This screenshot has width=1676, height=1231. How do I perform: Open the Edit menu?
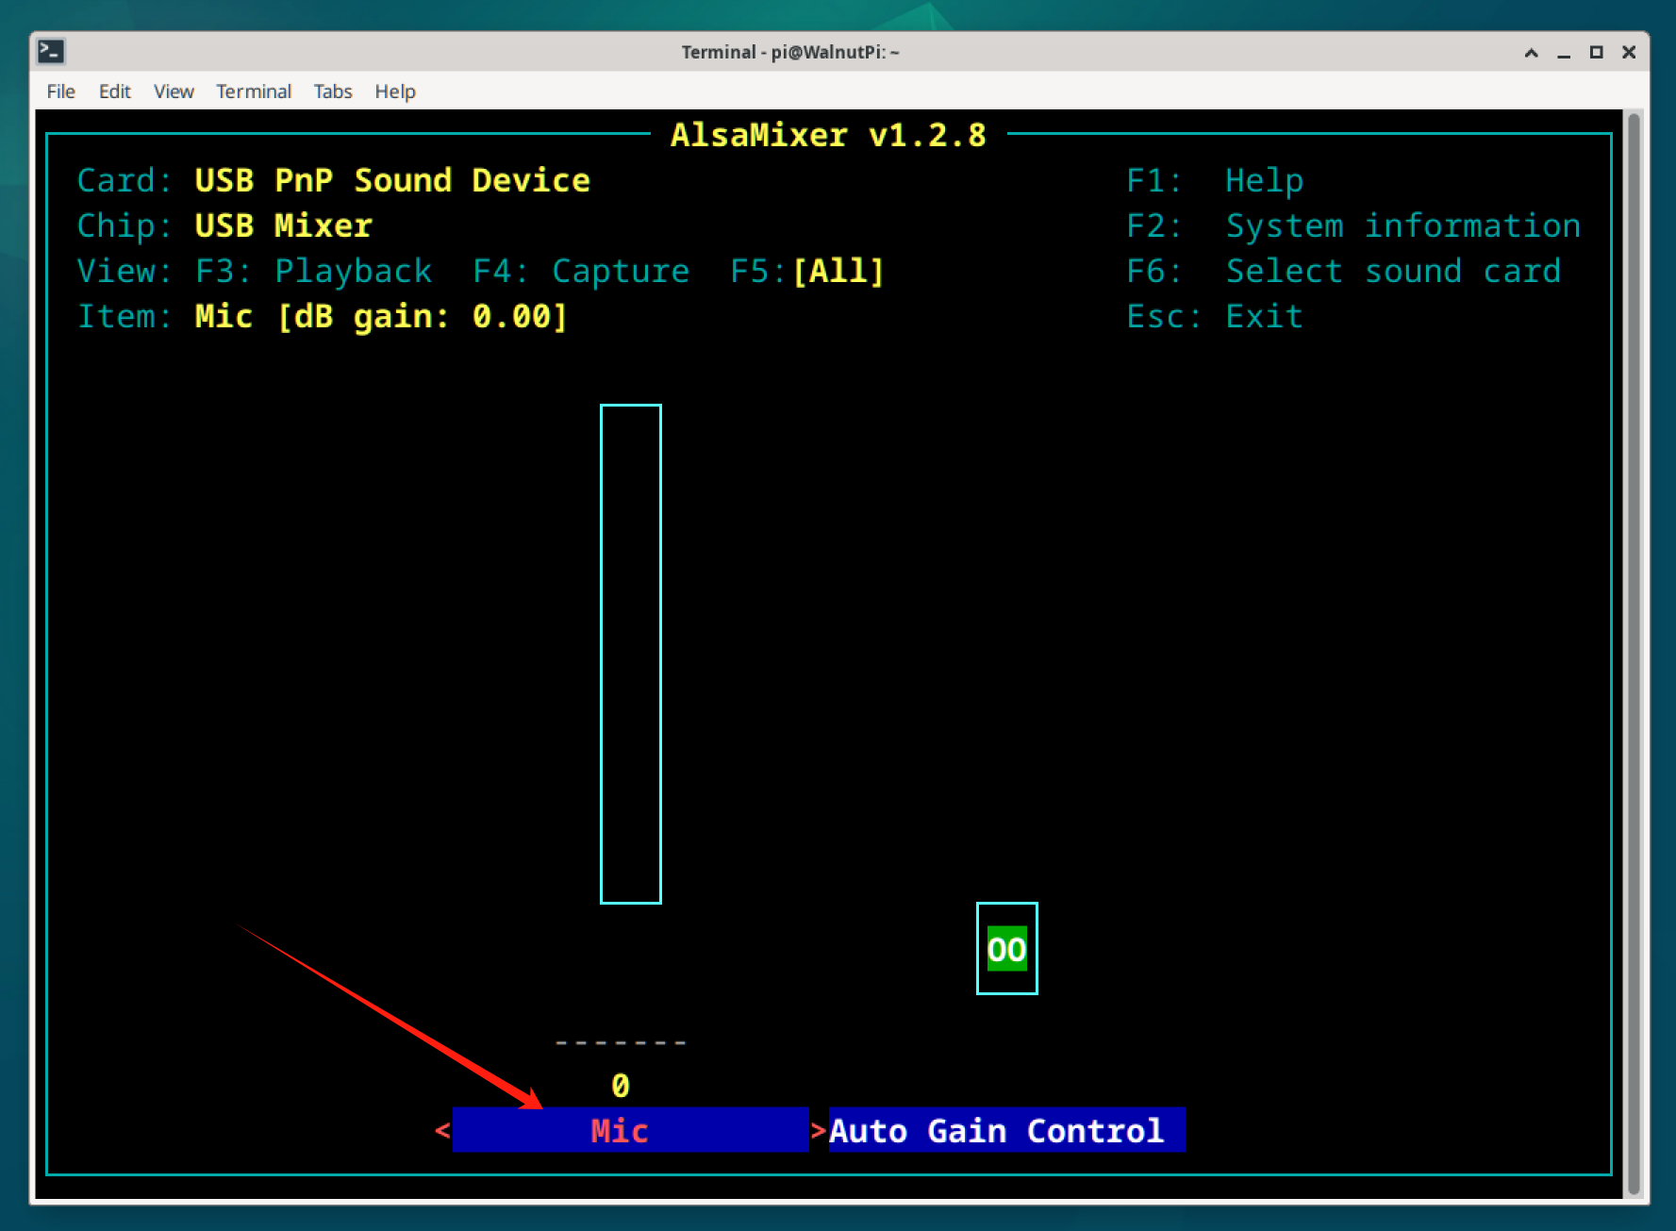[114, 91]
